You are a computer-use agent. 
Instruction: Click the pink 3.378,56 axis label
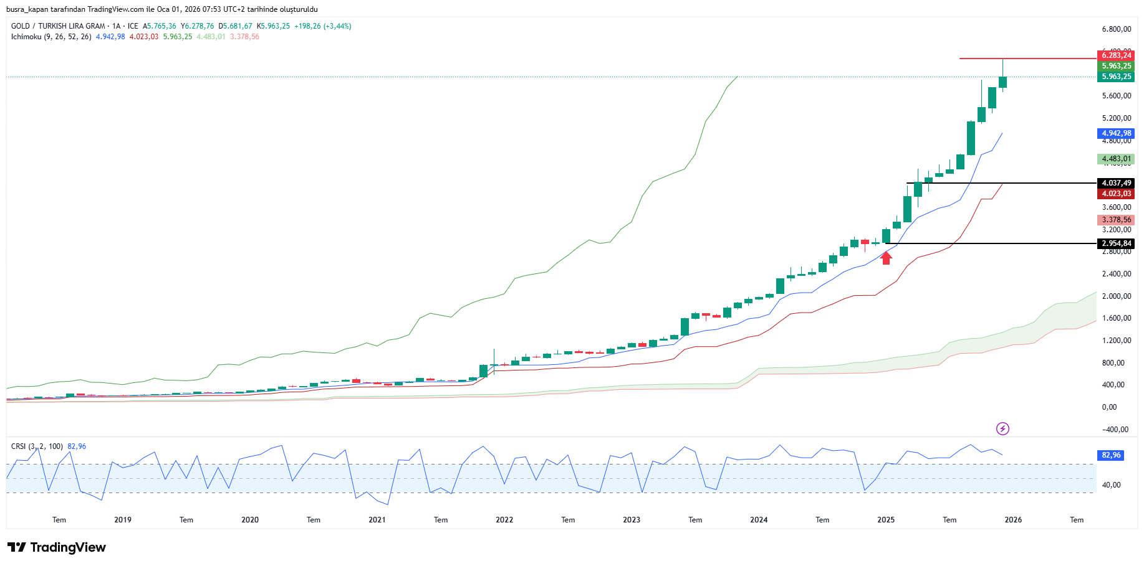tap(1115, 220)
